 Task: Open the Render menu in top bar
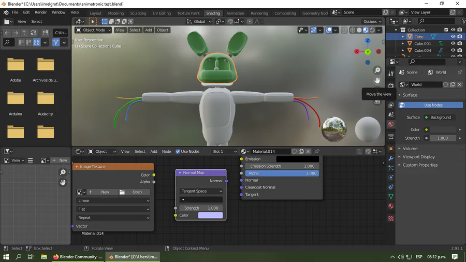click(x=41, y=12)
